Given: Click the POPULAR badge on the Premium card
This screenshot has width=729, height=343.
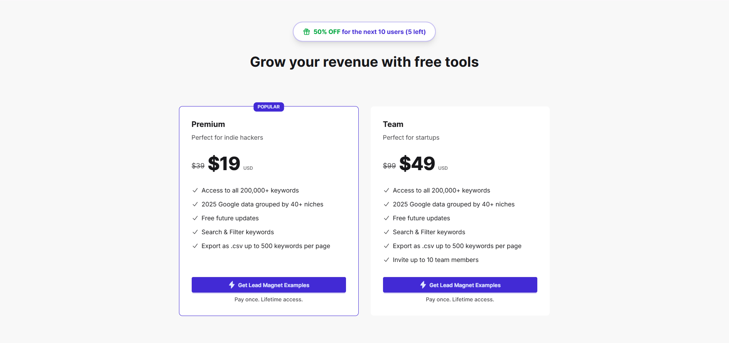Looking at the screenshot, I should point(268,107).
